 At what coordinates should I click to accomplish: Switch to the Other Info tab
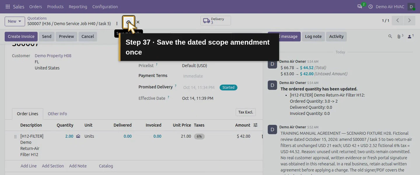57,114
